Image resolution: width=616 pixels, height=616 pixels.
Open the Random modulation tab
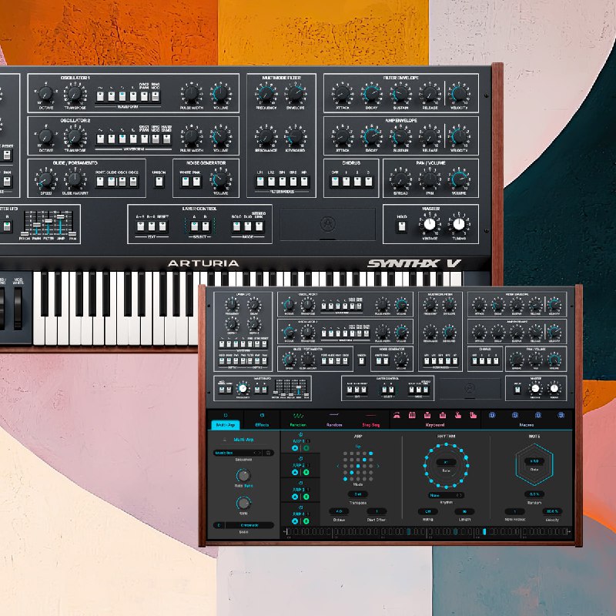click(334, 425)
